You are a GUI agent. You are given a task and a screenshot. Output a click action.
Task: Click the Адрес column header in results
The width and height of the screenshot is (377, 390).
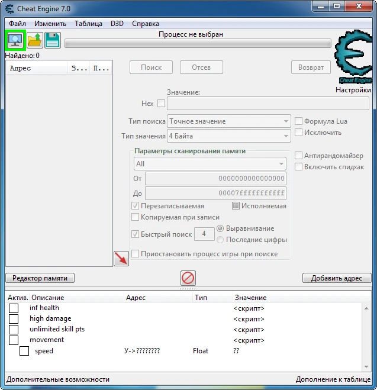pos(37,68)
